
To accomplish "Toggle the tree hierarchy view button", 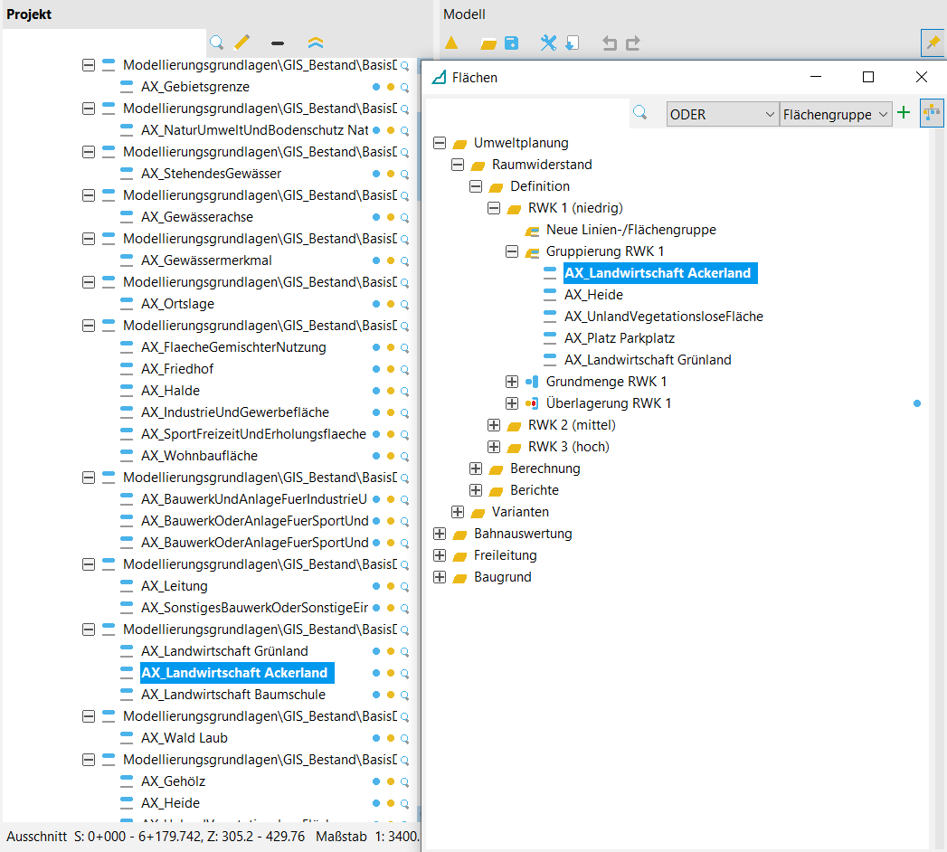I will tap(931, 113).
